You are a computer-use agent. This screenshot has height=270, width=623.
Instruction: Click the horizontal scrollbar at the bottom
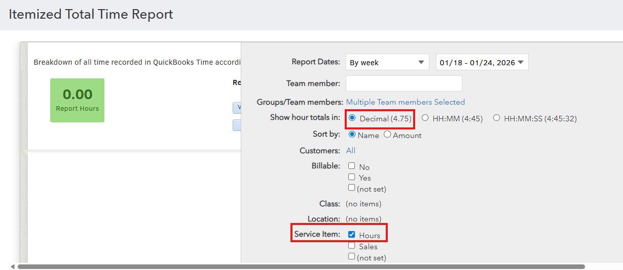[x=301, y=266]
